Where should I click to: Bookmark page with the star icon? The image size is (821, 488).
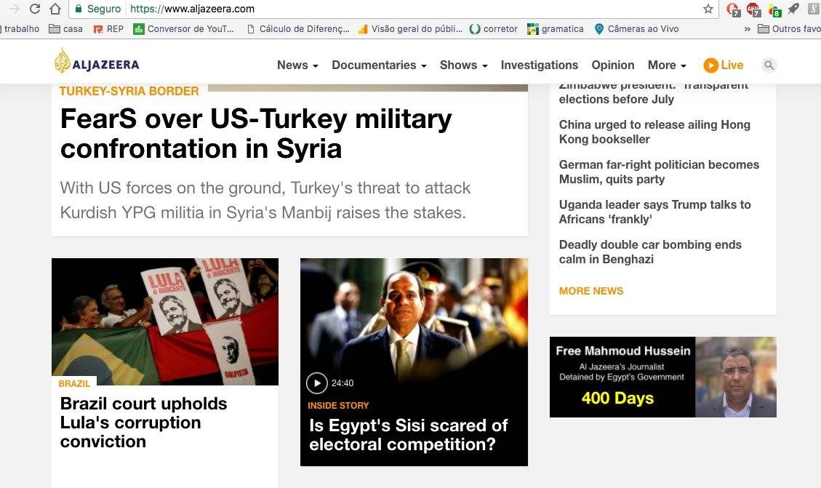tap(708, 9)
